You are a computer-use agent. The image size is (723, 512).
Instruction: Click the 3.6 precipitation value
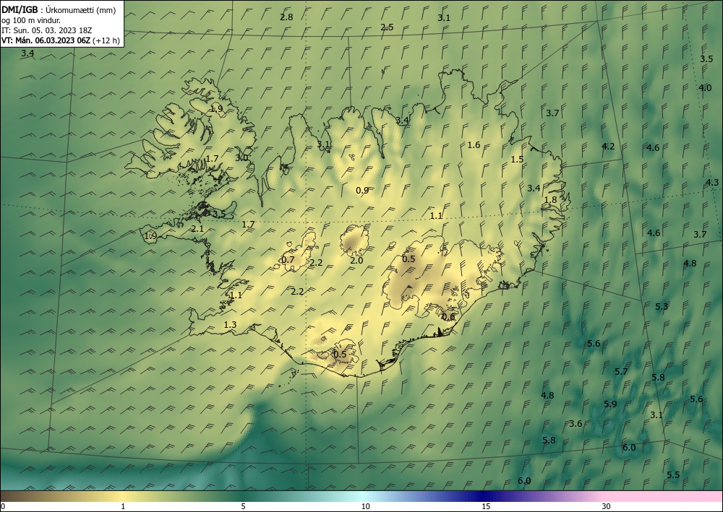click(576, 424)
